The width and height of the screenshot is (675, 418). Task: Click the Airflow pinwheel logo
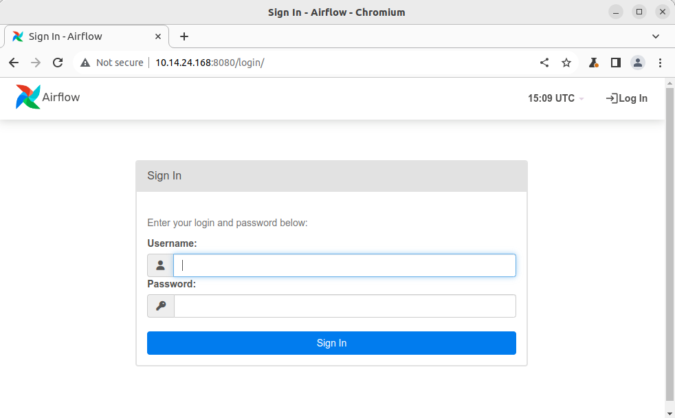[28, 98]
